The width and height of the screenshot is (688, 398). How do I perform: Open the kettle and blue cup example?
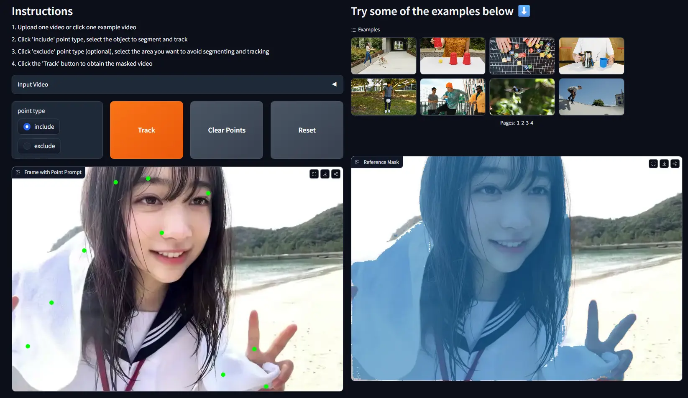coord(591,56)
